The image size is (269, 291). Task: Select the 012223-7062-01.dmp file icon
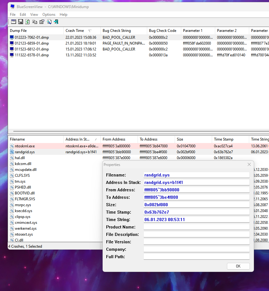(12, 37)
